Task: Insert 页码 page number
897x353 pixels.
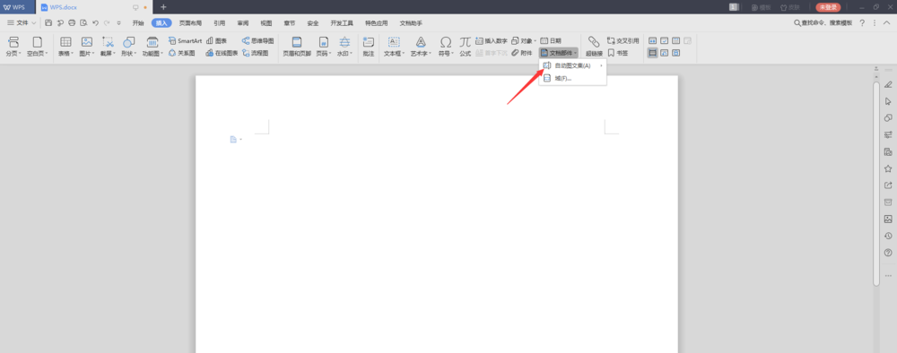Action: point(324,47)
